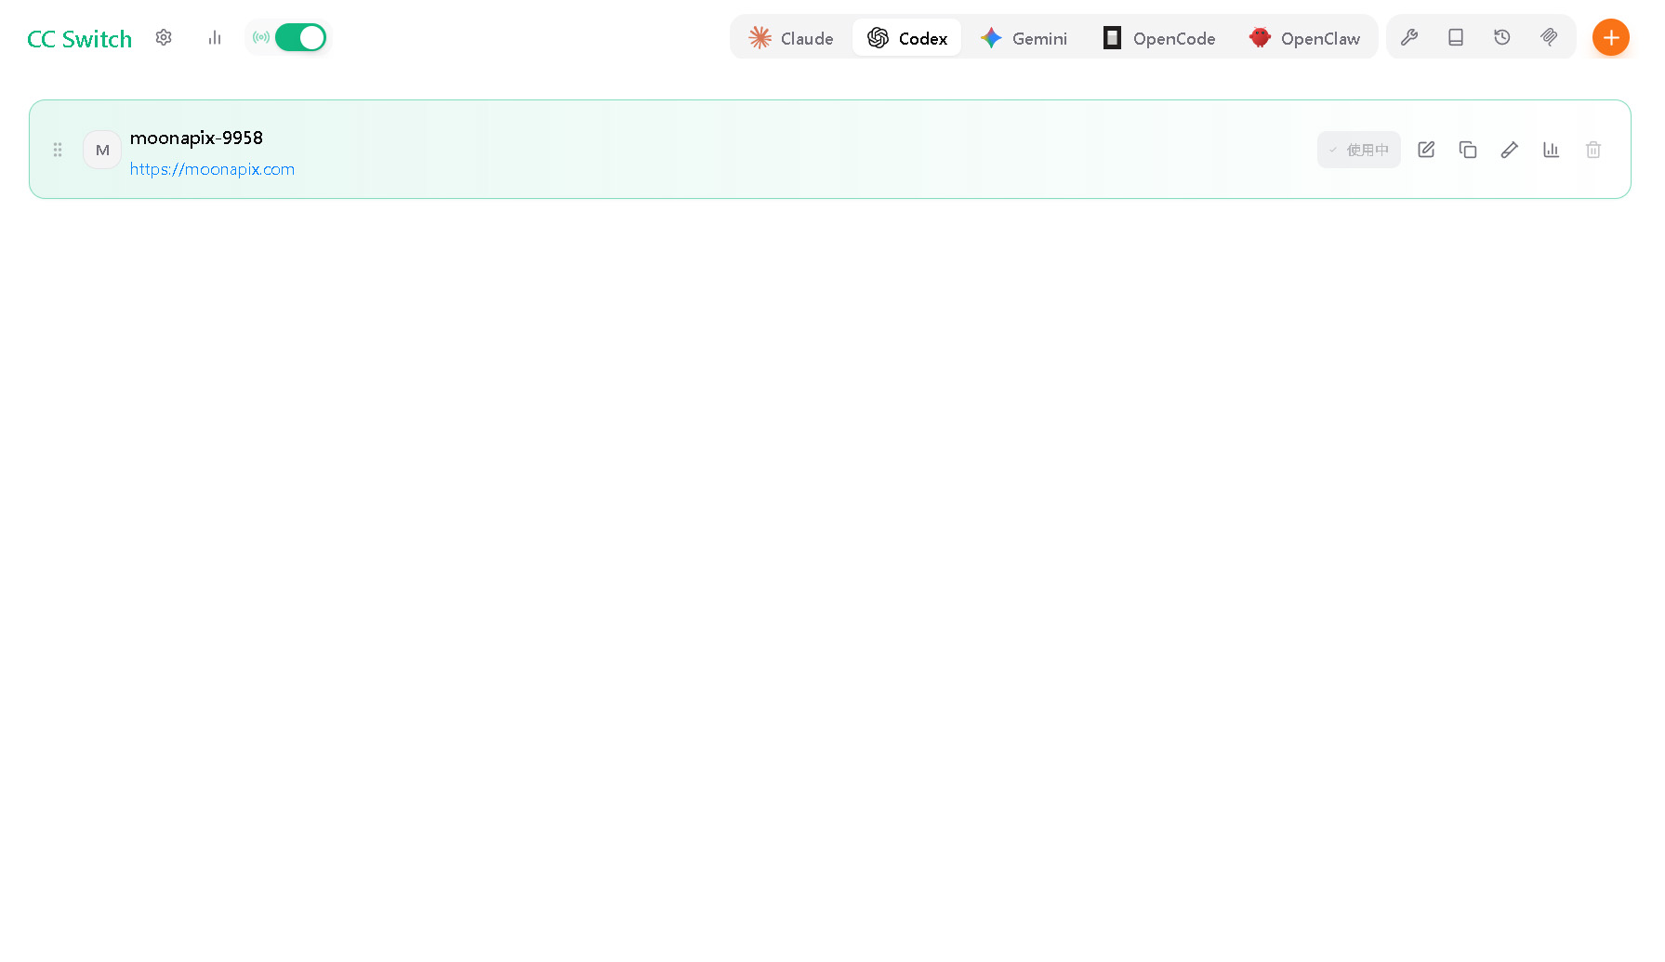Open settings via the gear icon

coord(164,37)
